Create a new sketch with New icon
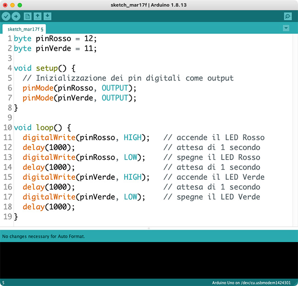This screenshot has height=286, width=298. pyautogui.click(x=28, y=16)
